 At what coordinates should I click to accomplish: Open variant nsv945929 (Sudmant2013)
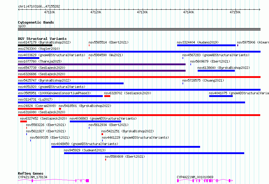pyautogui.click(x=85, y=150)
